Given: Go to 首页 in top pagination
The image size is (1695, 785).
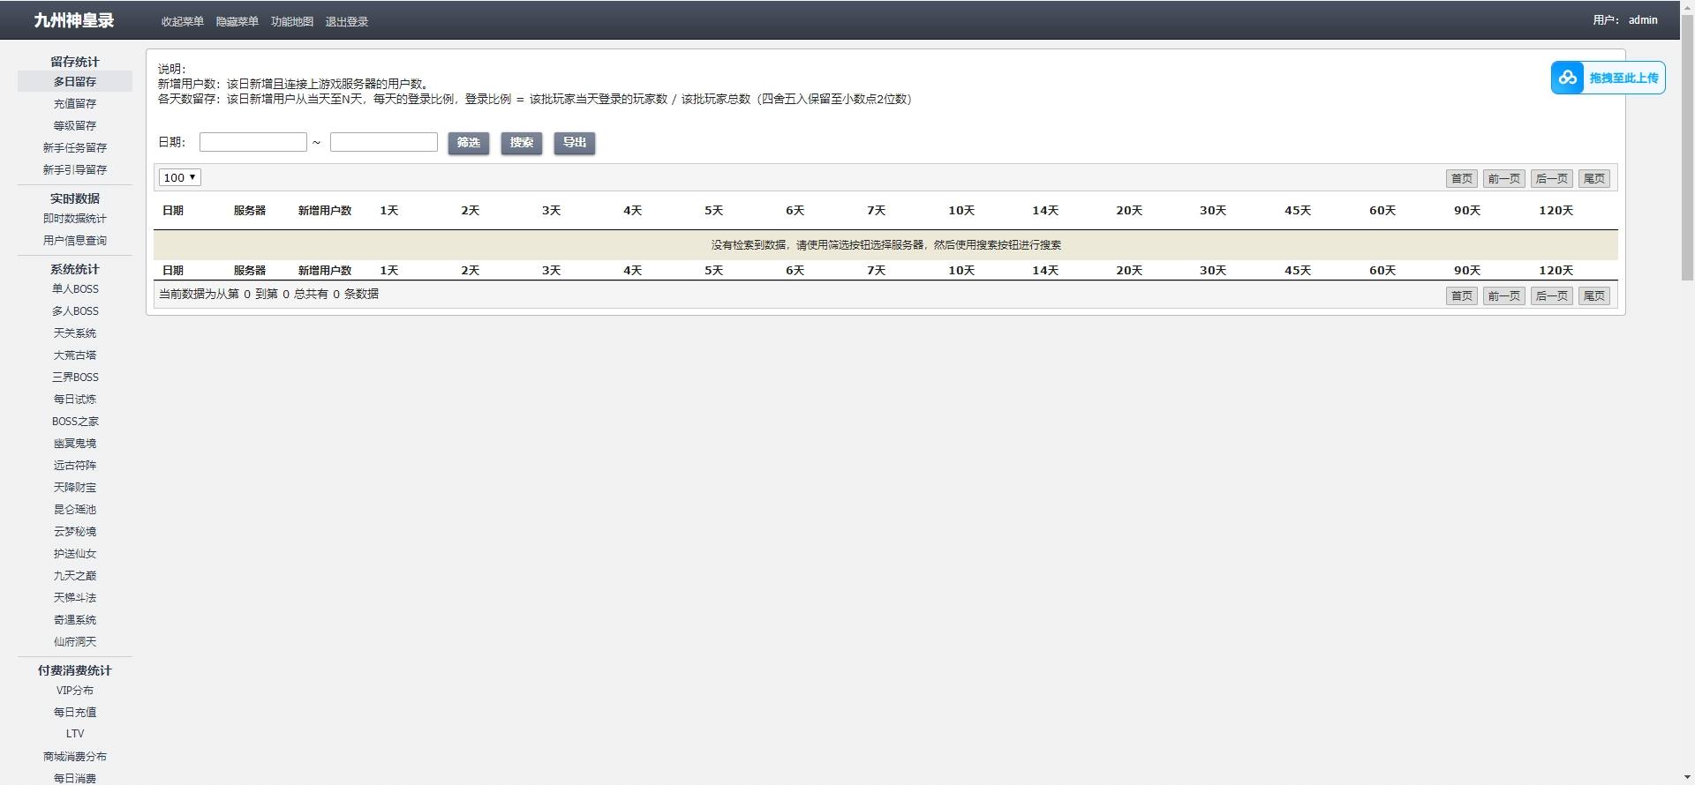Looking at the screenshot, I should (x=1461, y=178).
